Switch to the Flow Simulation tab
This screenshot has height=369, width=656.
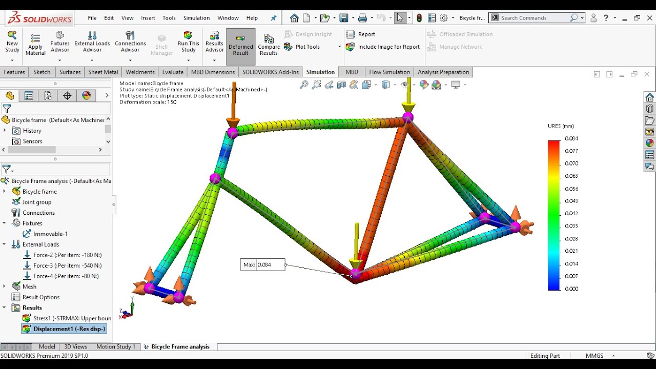tap(389, 72)
